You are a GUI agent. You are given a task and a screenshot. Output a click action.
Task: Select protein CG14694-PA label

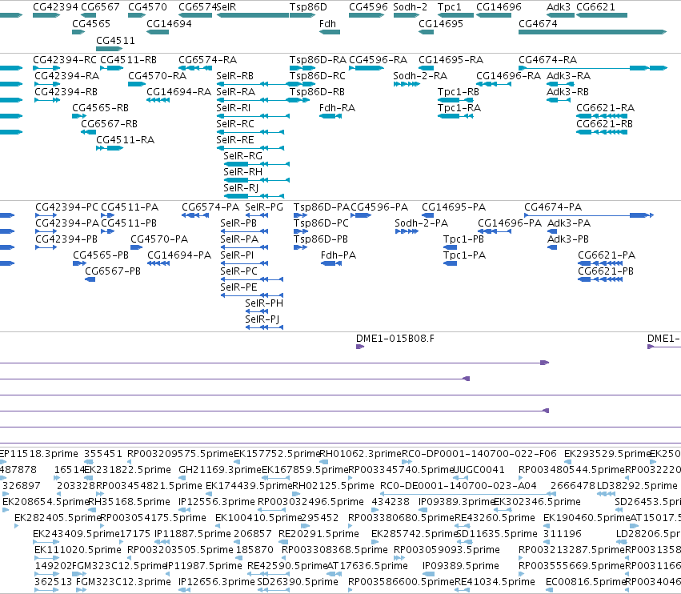click(x=179, y=255)
